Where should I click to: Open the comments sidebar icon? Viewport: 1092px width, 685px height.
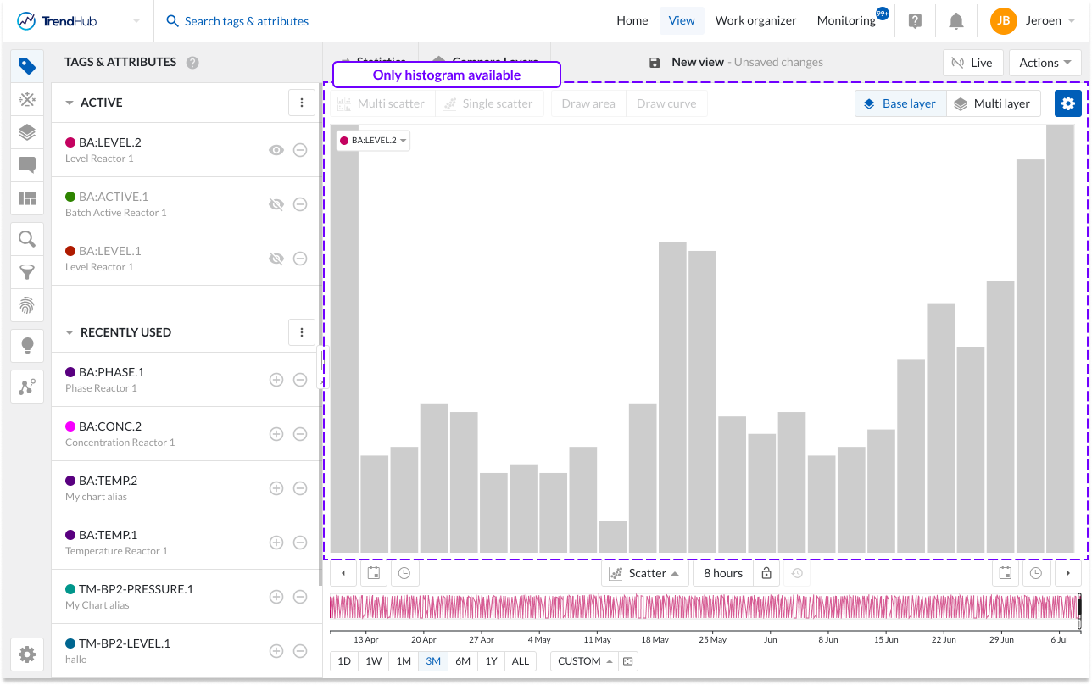[x=27, y=165]
